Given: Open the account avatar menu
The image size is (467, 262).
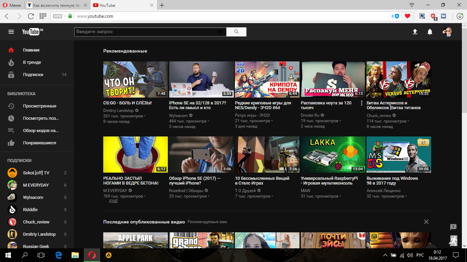Looking at the screenshot, I should coord(447,32).
